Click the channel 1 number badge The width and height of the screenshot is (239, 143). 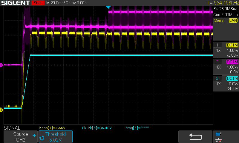(217, 45)
